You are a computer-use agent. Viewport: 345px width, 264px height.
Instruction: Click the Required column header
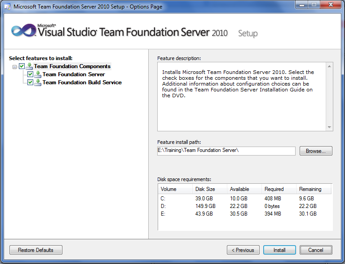(x=279, y=189)
